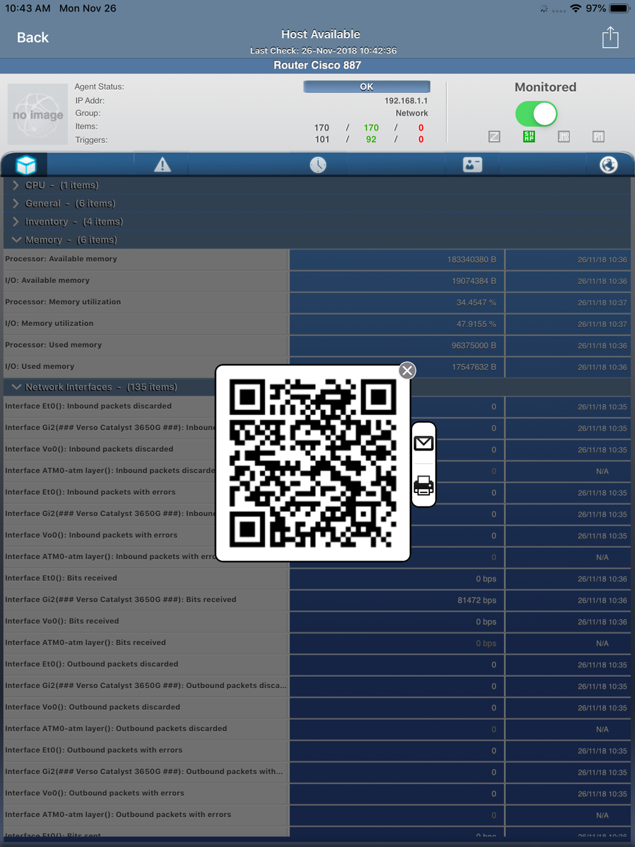This screenshot has width=635, height=847.
Task: Open the contact card inventory tab
Action: tap(472, 165)
